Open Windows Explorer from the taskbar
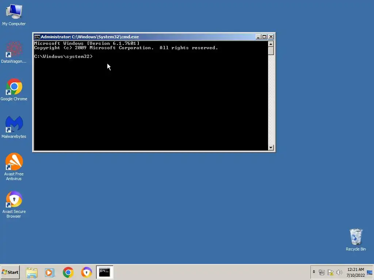The image size is (374, 280). [32, 272]
